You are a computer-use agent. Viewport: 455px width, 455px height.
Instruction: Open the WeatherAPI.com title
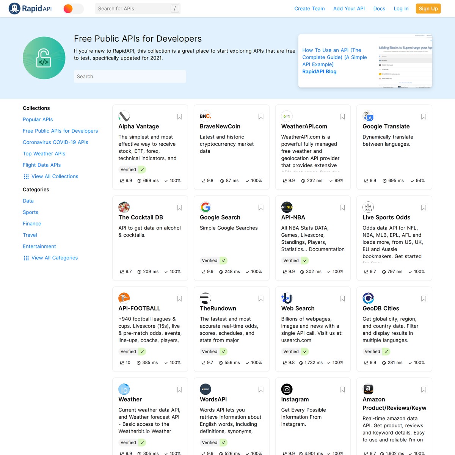point(304,126)
